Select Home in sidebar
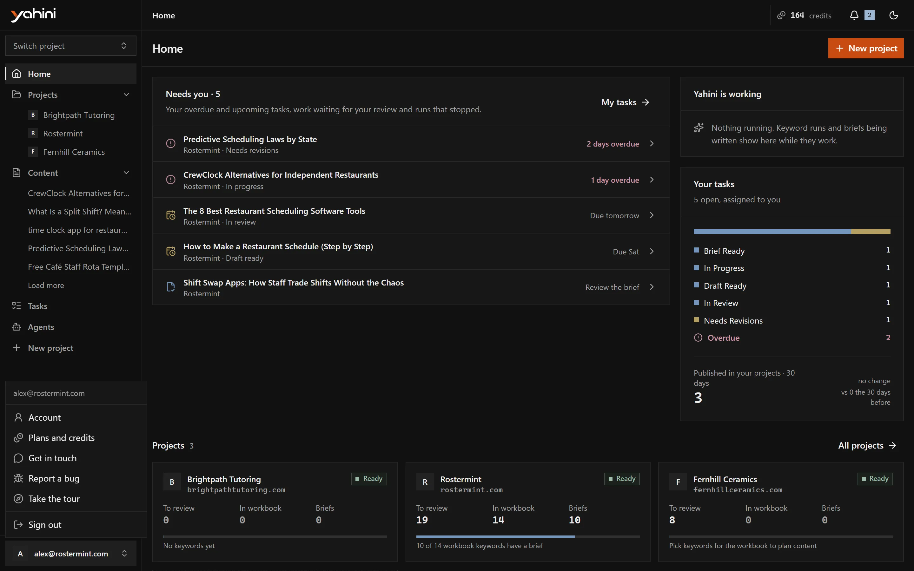Screen dimensions: 914x571 click(71, 74)
